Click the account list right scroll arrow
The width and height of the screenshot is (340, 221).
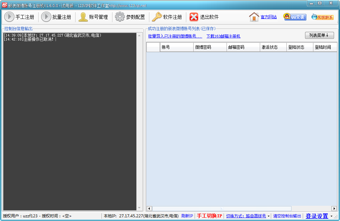coord(334,208)
